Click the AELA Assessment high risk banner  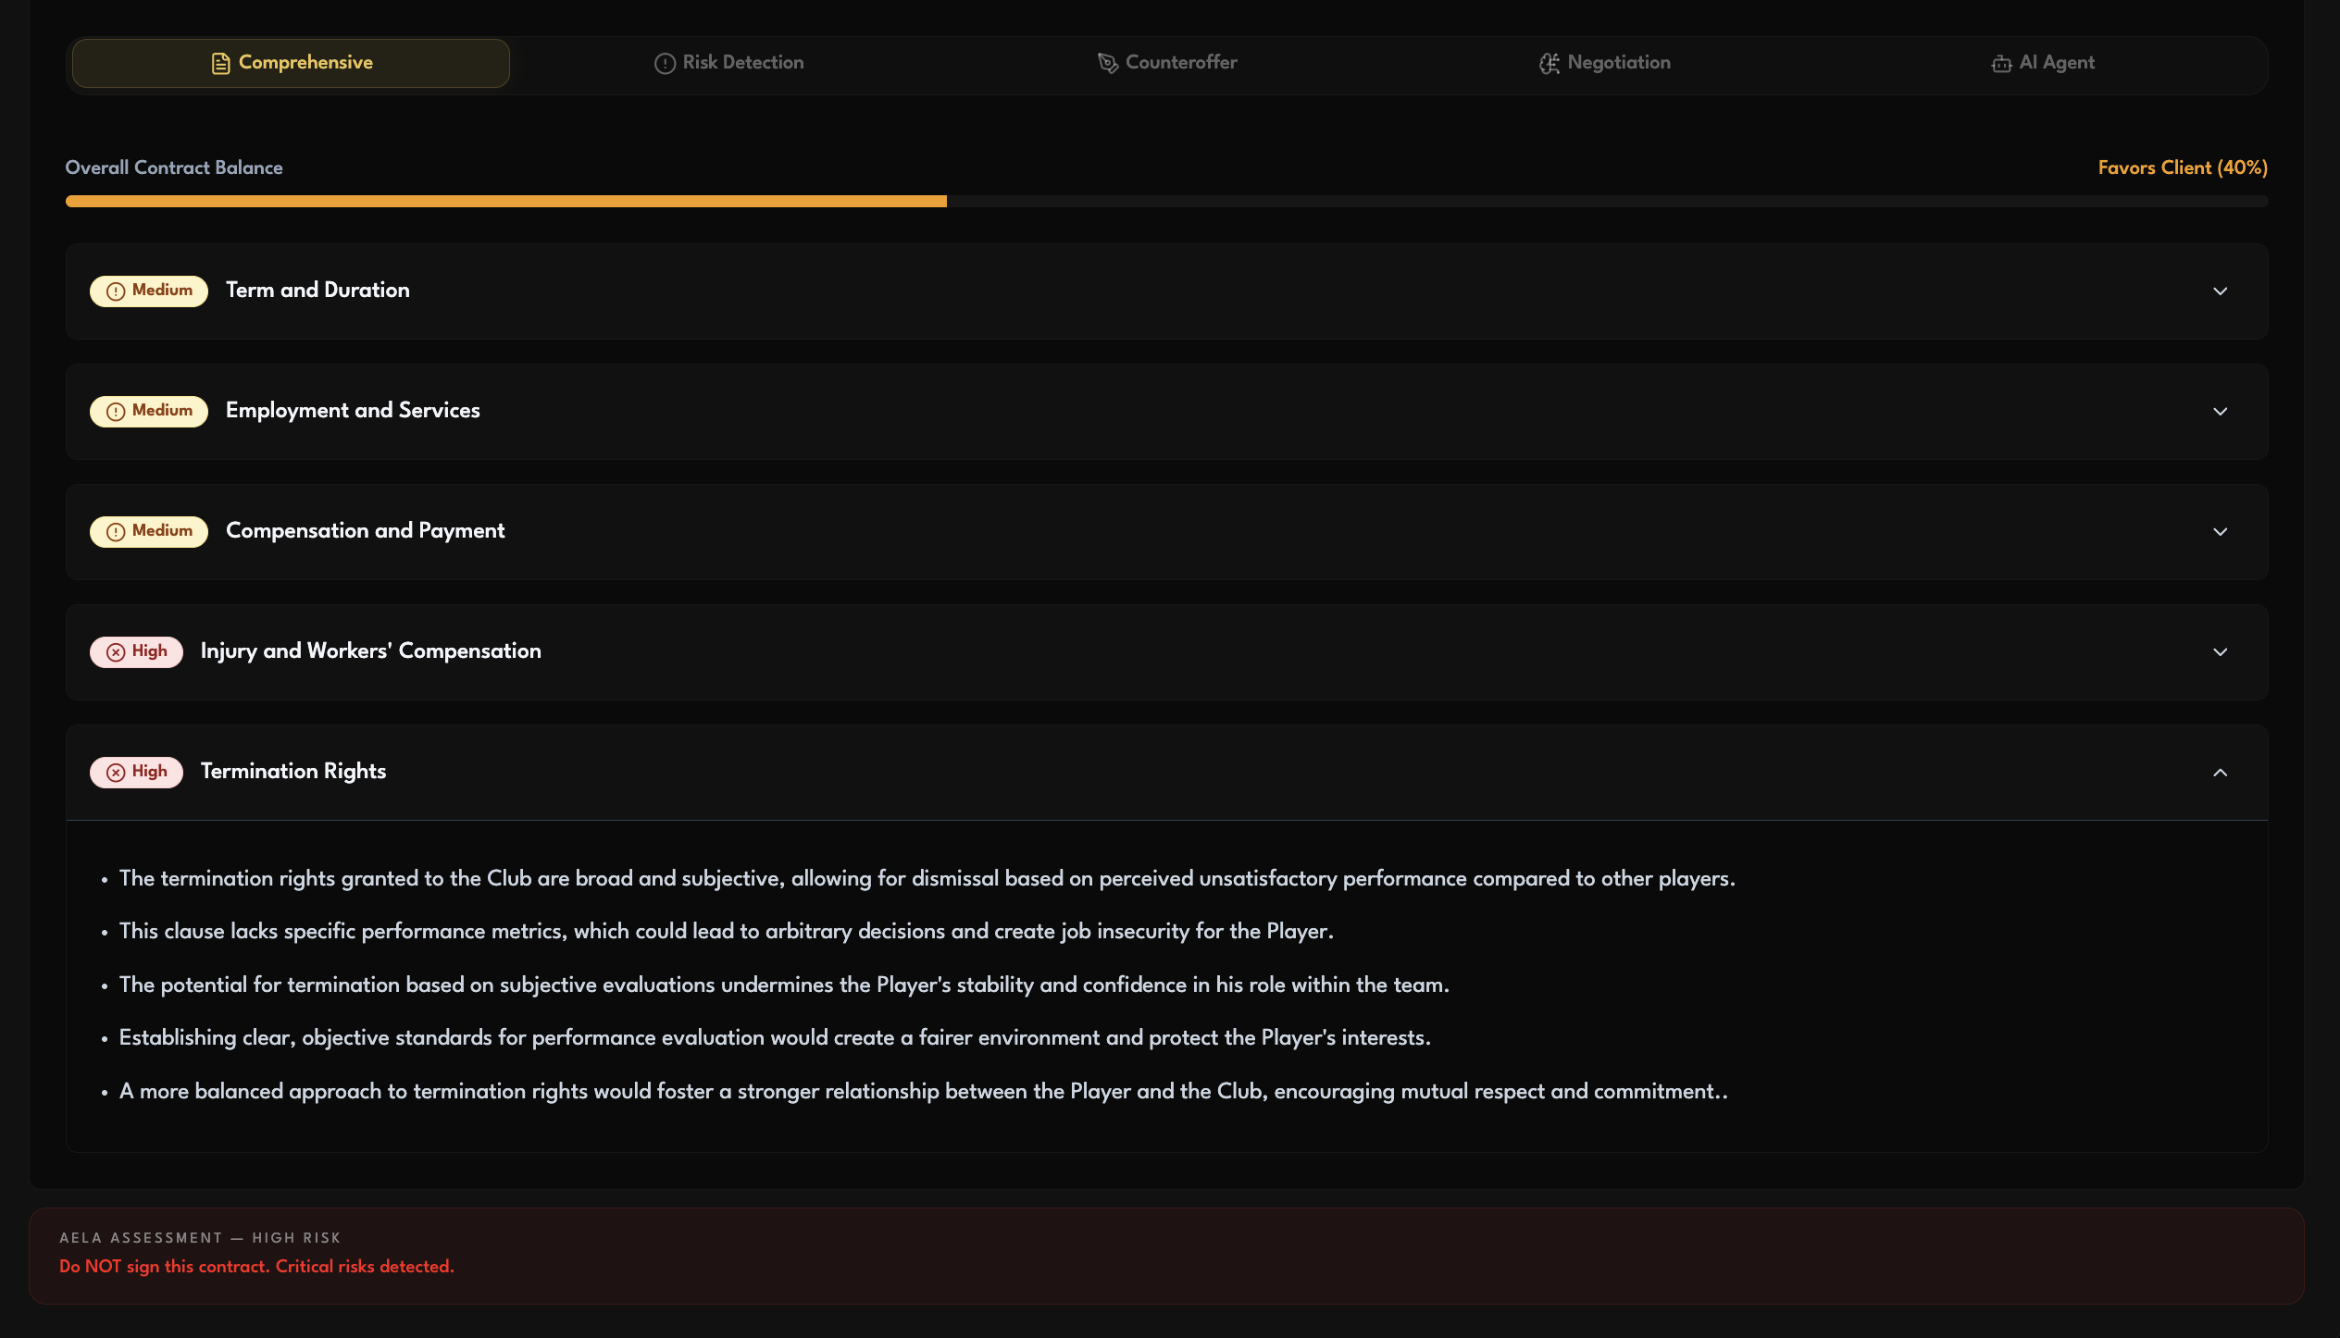point(1166,1255)
